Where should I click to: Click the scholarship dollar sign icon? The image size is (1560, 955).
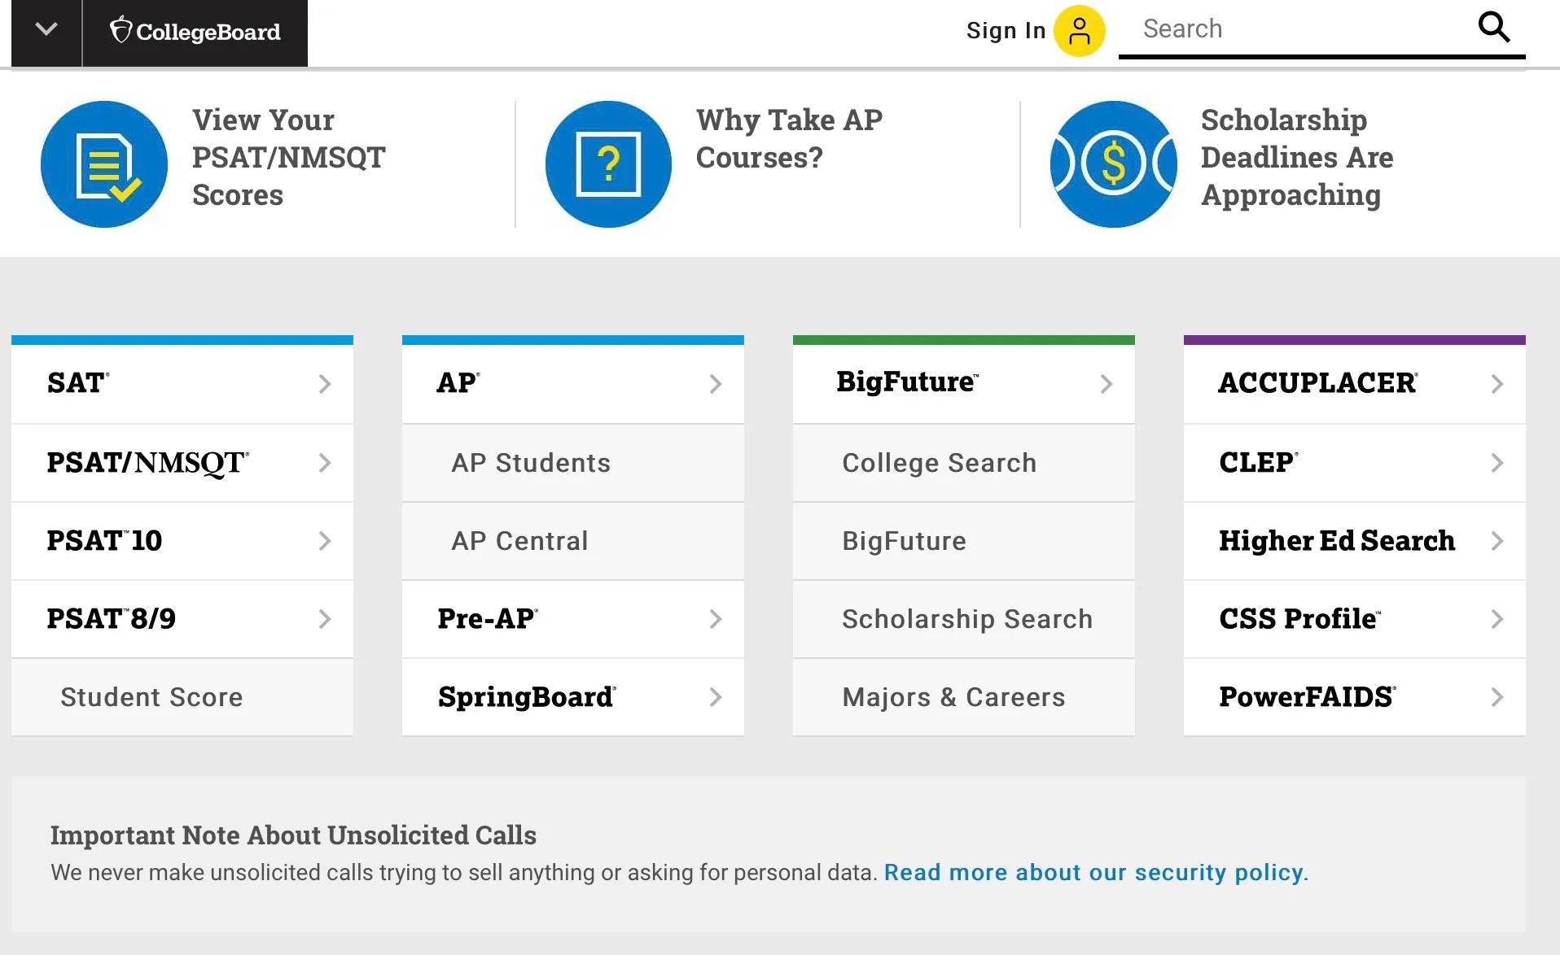tap(1113, 164)
